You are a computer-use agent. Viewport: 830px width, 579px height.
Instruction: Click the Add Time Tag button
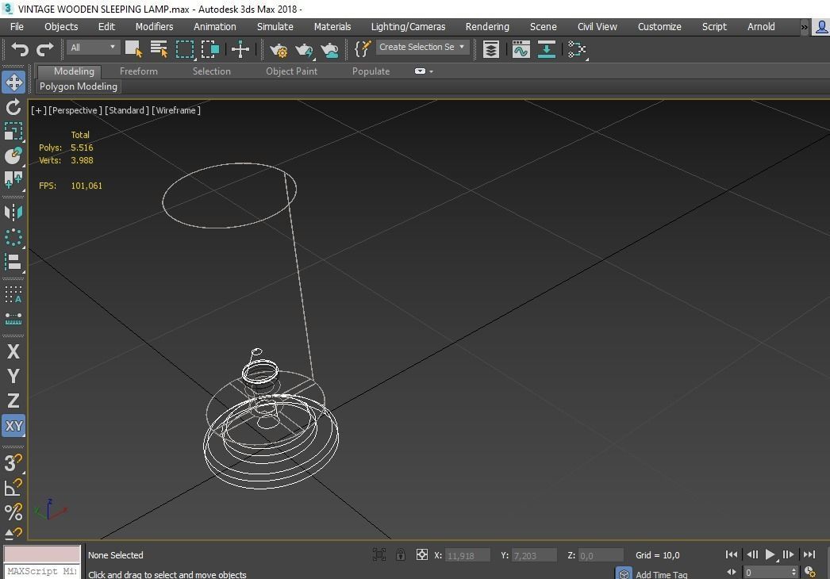[x=661, y=574]
